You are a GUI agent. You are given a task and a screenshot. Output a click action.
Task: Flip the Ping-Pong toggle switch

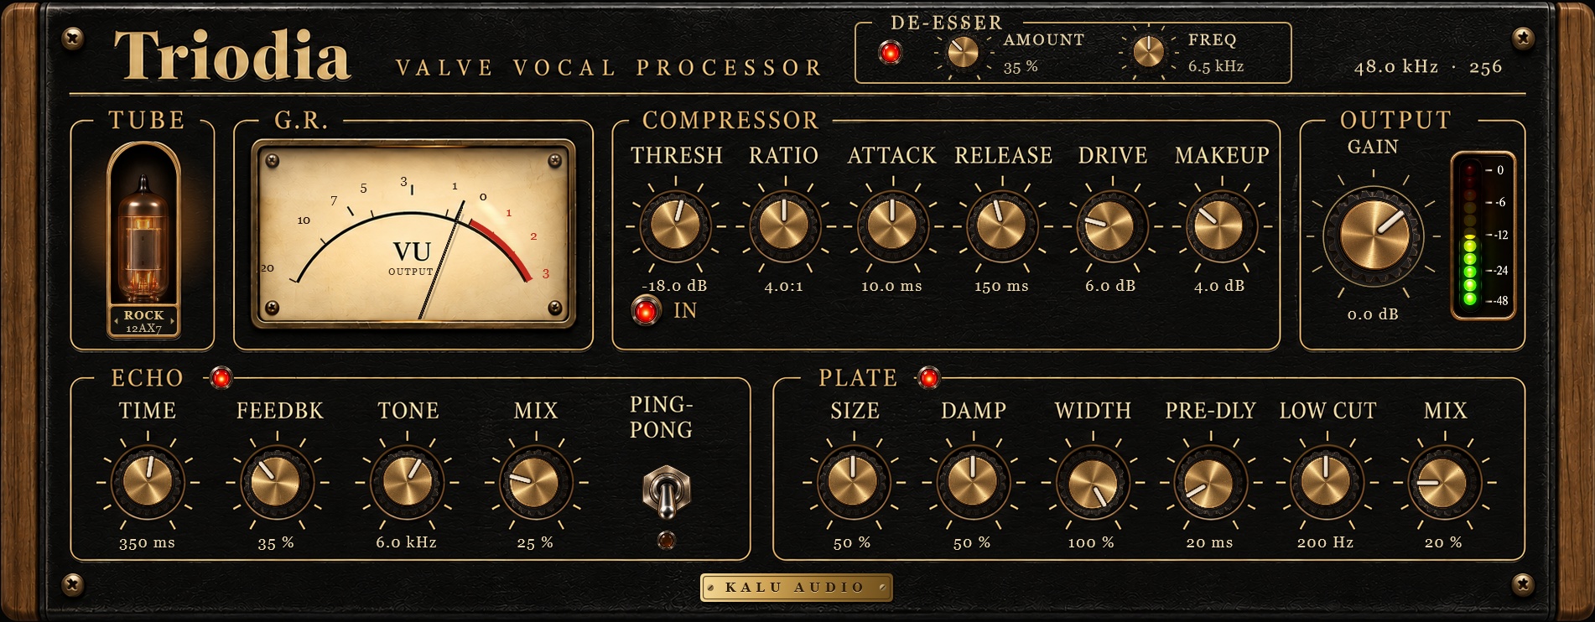pyautogui.click(x=666, y=492)
